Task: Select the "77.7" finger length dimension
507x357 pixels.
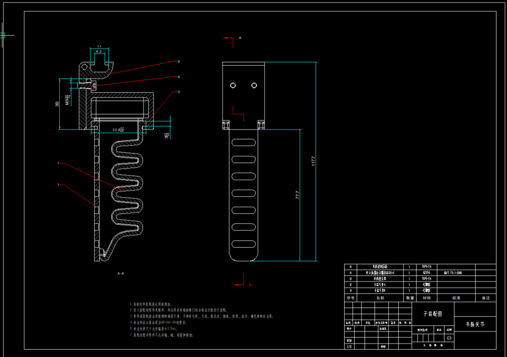Action: 297,195
